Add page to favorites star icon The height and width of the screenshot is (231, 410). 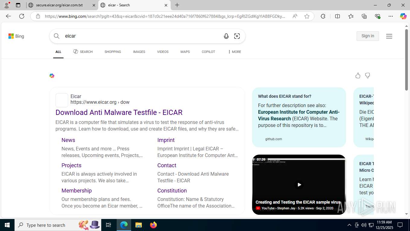pos(307,16)
